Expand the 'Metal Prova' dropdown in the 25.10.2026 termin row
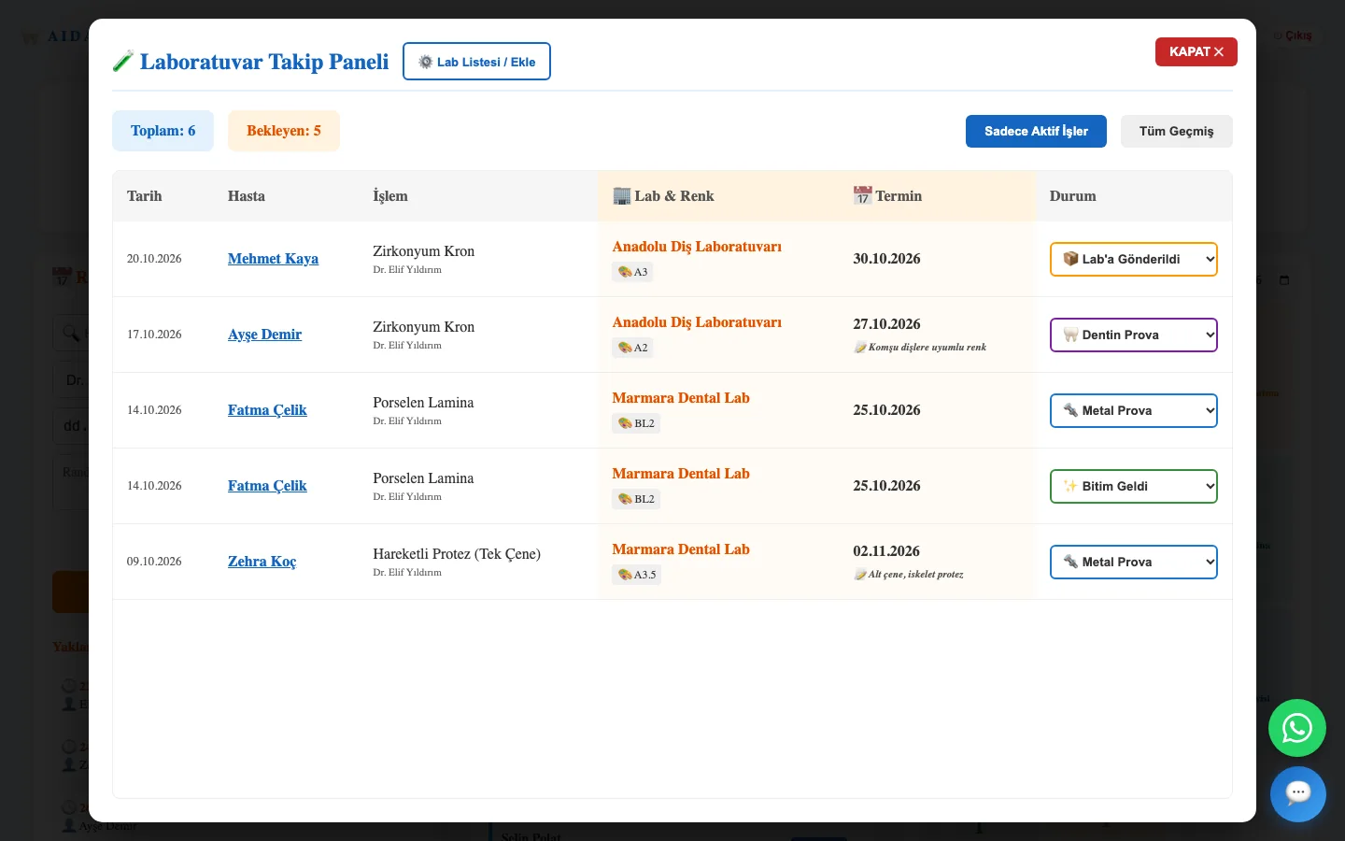Image resolution: width=1345 pixels, height=841 pixels. point(1134,410)
